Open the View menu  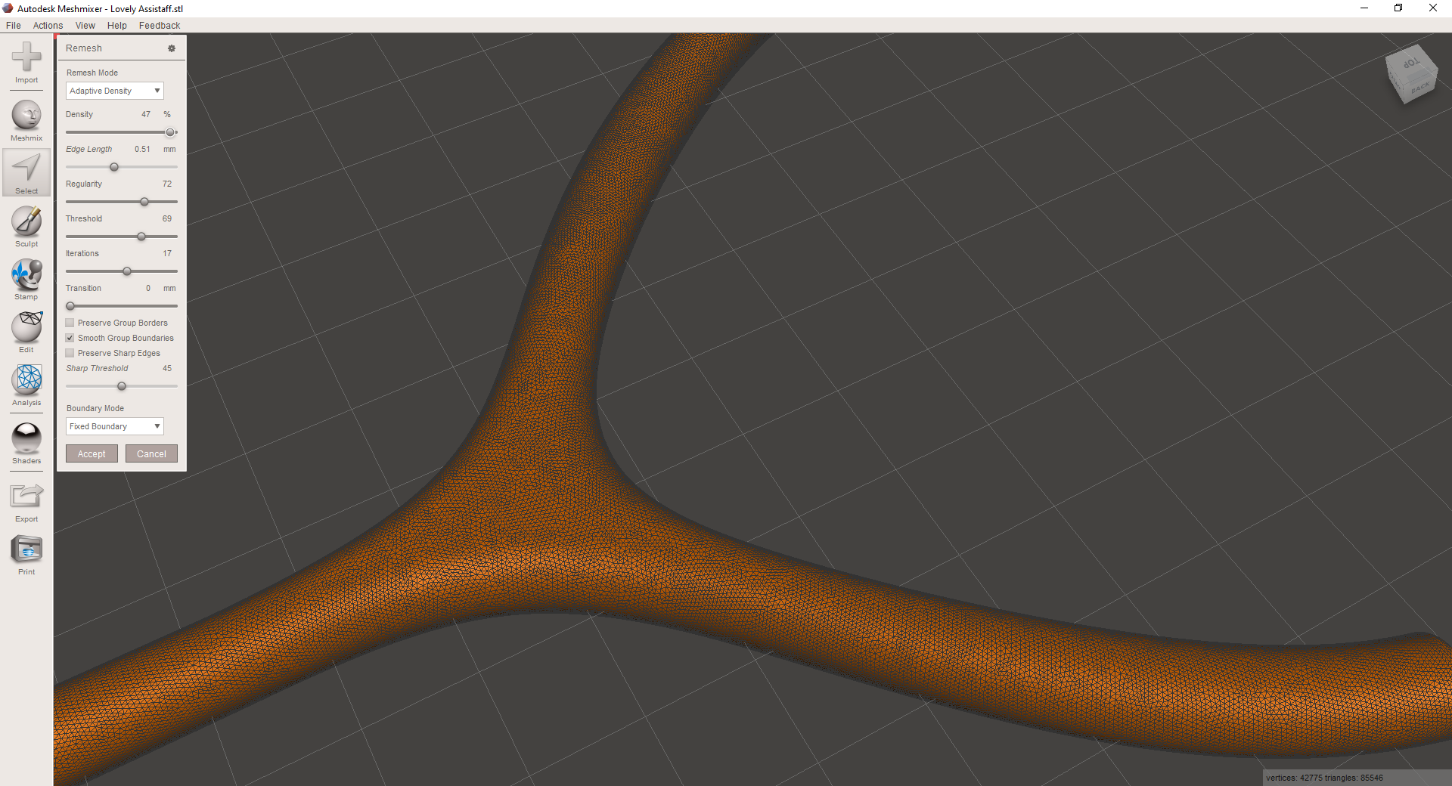point(85,25)
